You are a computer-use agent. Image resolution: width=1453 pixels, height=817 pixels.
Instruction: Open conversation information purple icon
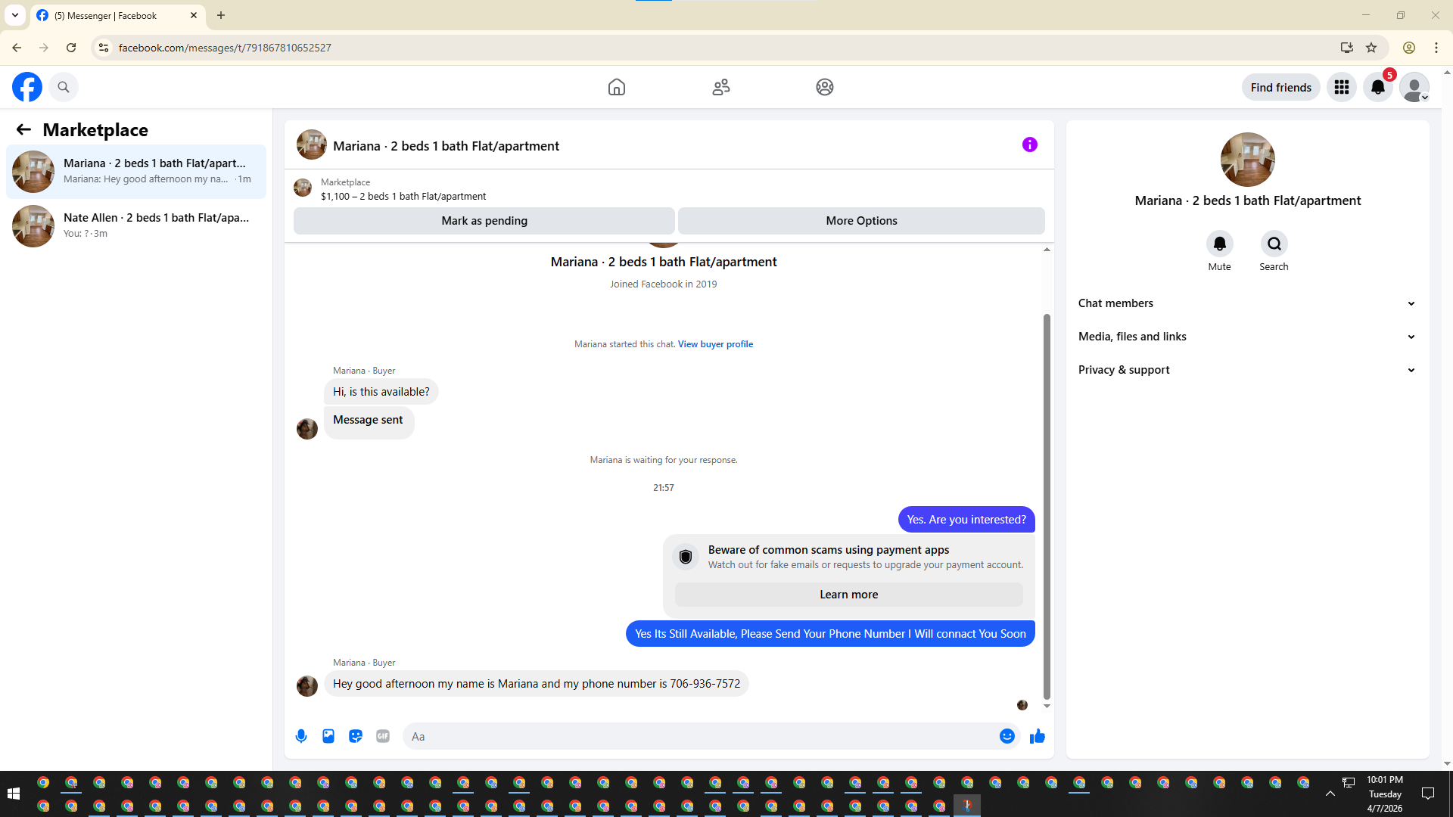click(1029, 144)
